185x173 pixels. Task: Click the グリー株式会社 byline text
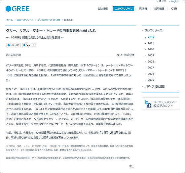126,55
